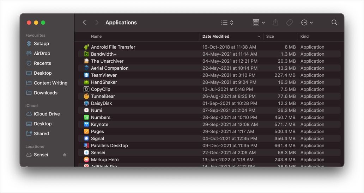Click the 1.3 MB size value
Image resolution: width=364 pixels, height=193 pixels.
pos(288,54)
